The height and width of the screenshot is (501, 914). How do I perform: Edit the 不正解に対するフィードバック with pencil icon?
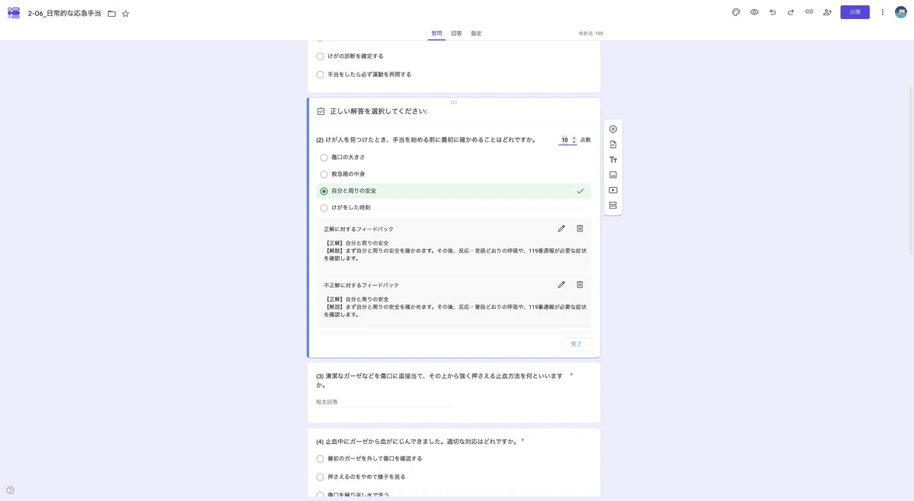coord(561,285)
